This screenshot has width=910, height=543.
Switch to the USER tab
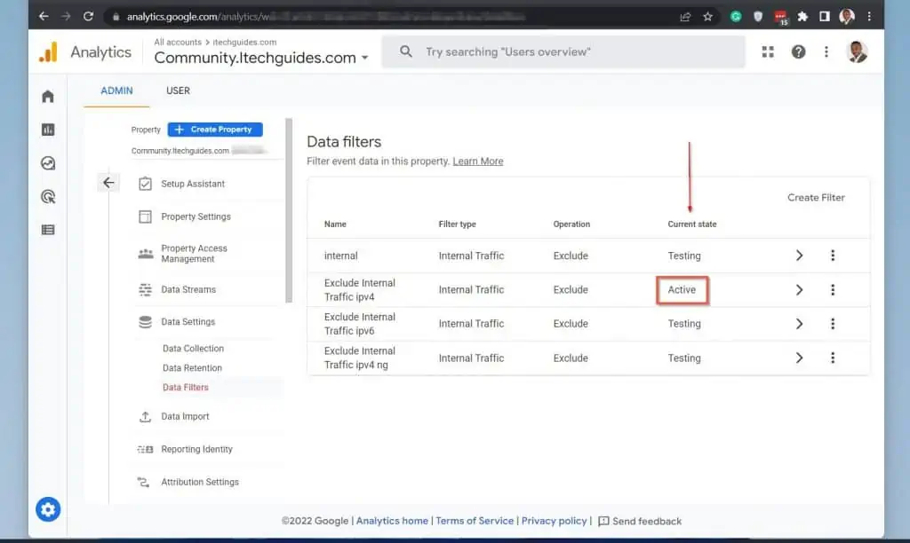178,90
